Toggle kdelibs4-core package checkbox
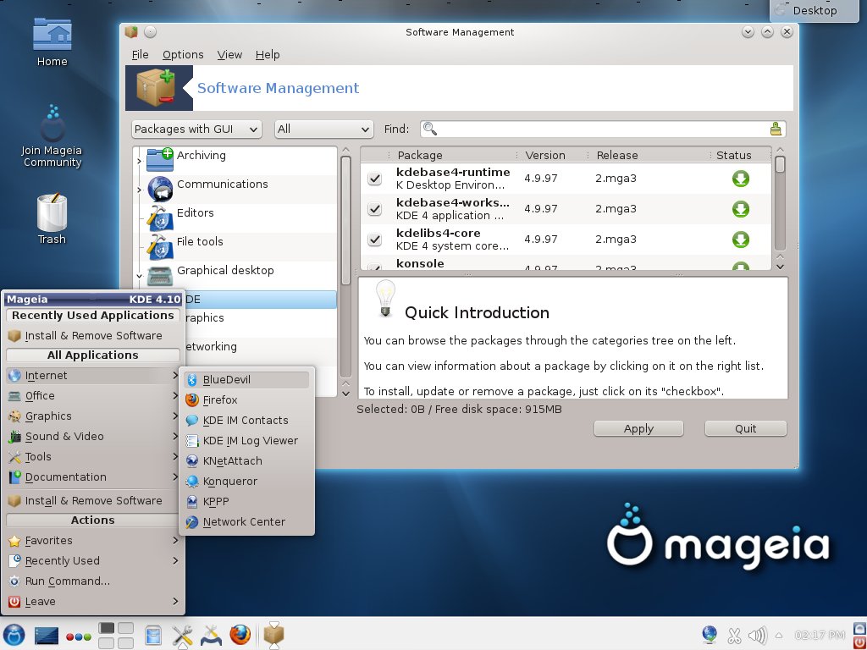Viewport: 867px width, 650px height. click(375, 240)
